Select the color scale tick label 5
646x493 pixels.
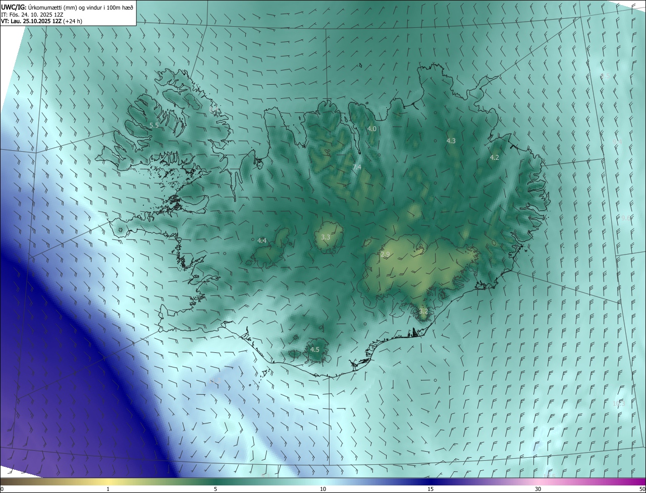point(216,489)
